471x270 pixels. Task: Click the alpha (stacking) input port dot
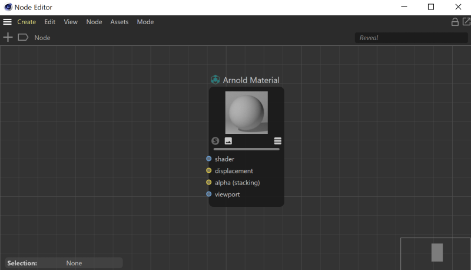point(209,182)
